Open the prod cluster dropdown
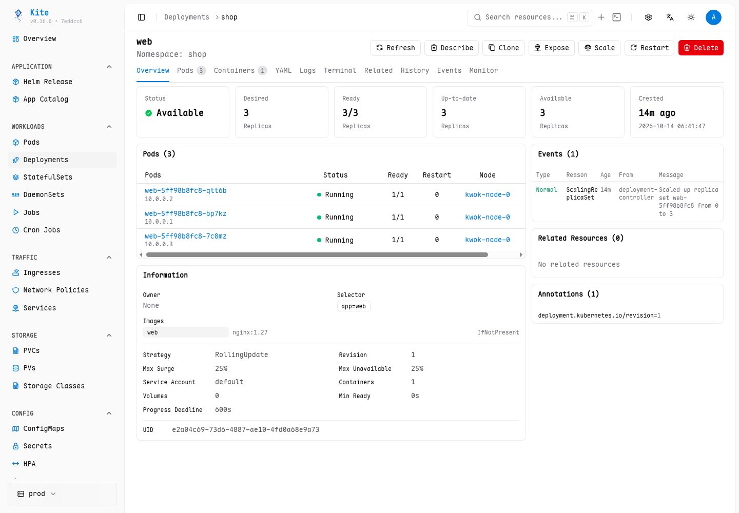Screen dimensions: 739x513 62,494
